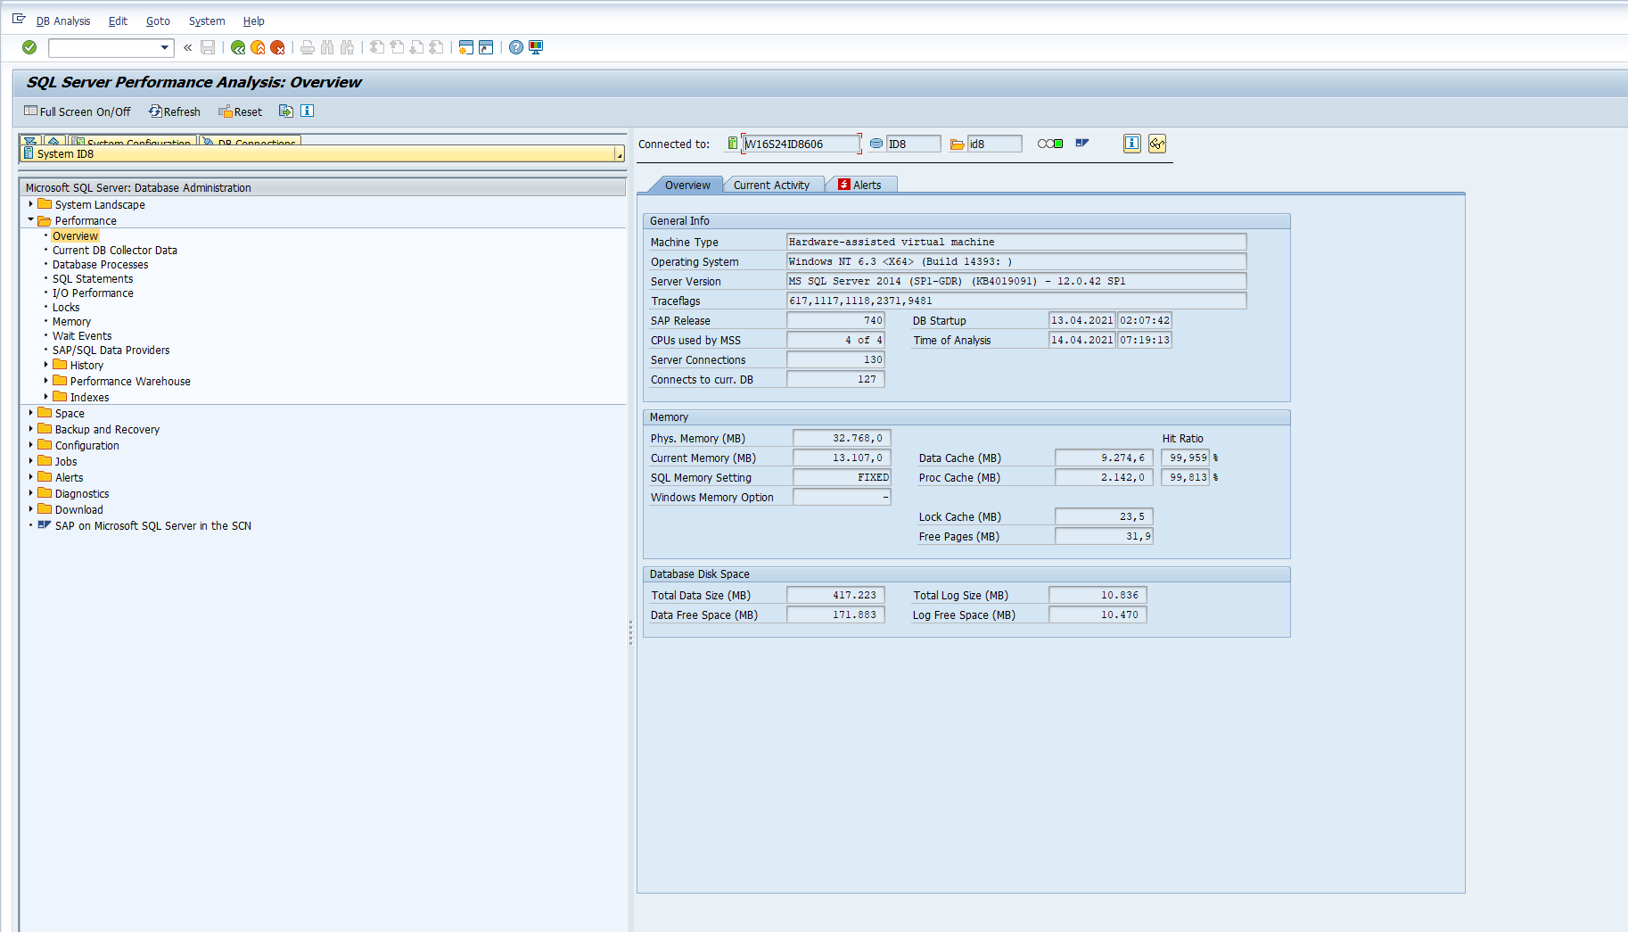Click the green Back arrow icon
The width and height of the screenshot is (1628, 932).
[238, 47]
